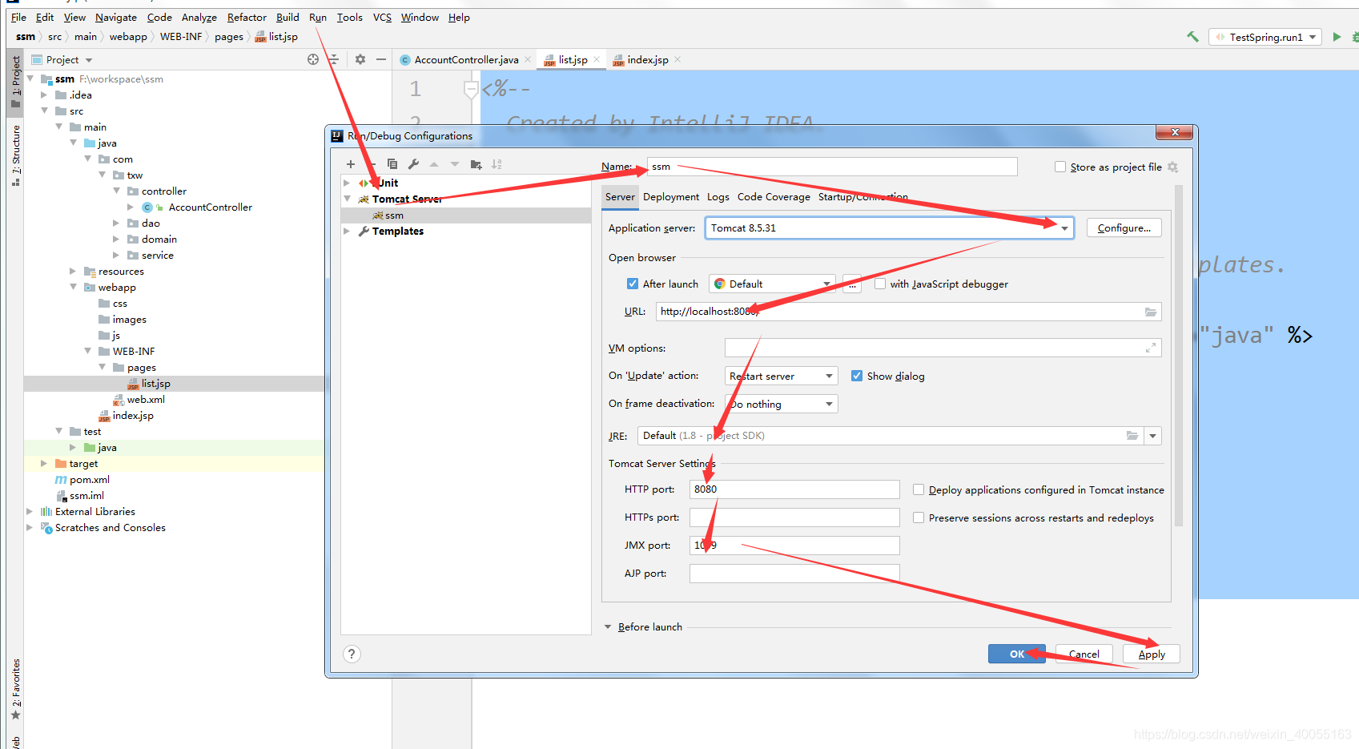Select the ssm Tomcat configuration item
Viewport: 1359px width, 749px height.
tap(466, 215)
